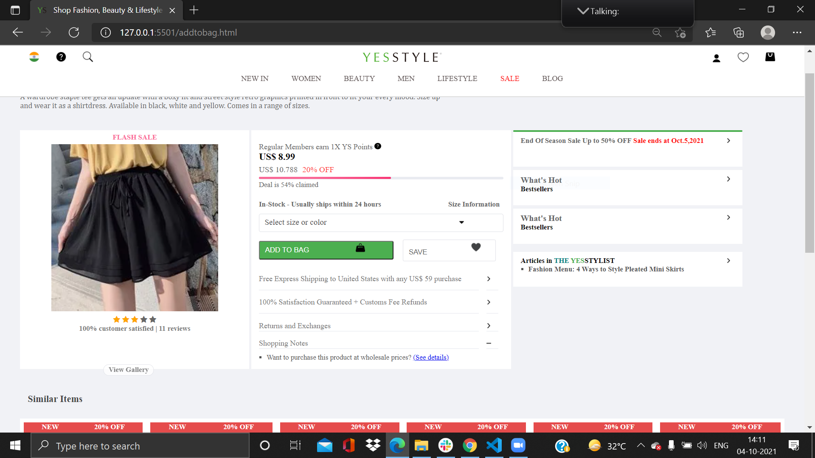Follow the See details wholesale link
Image resolution: width=815 pixels, height=458 pixels.
431,357
